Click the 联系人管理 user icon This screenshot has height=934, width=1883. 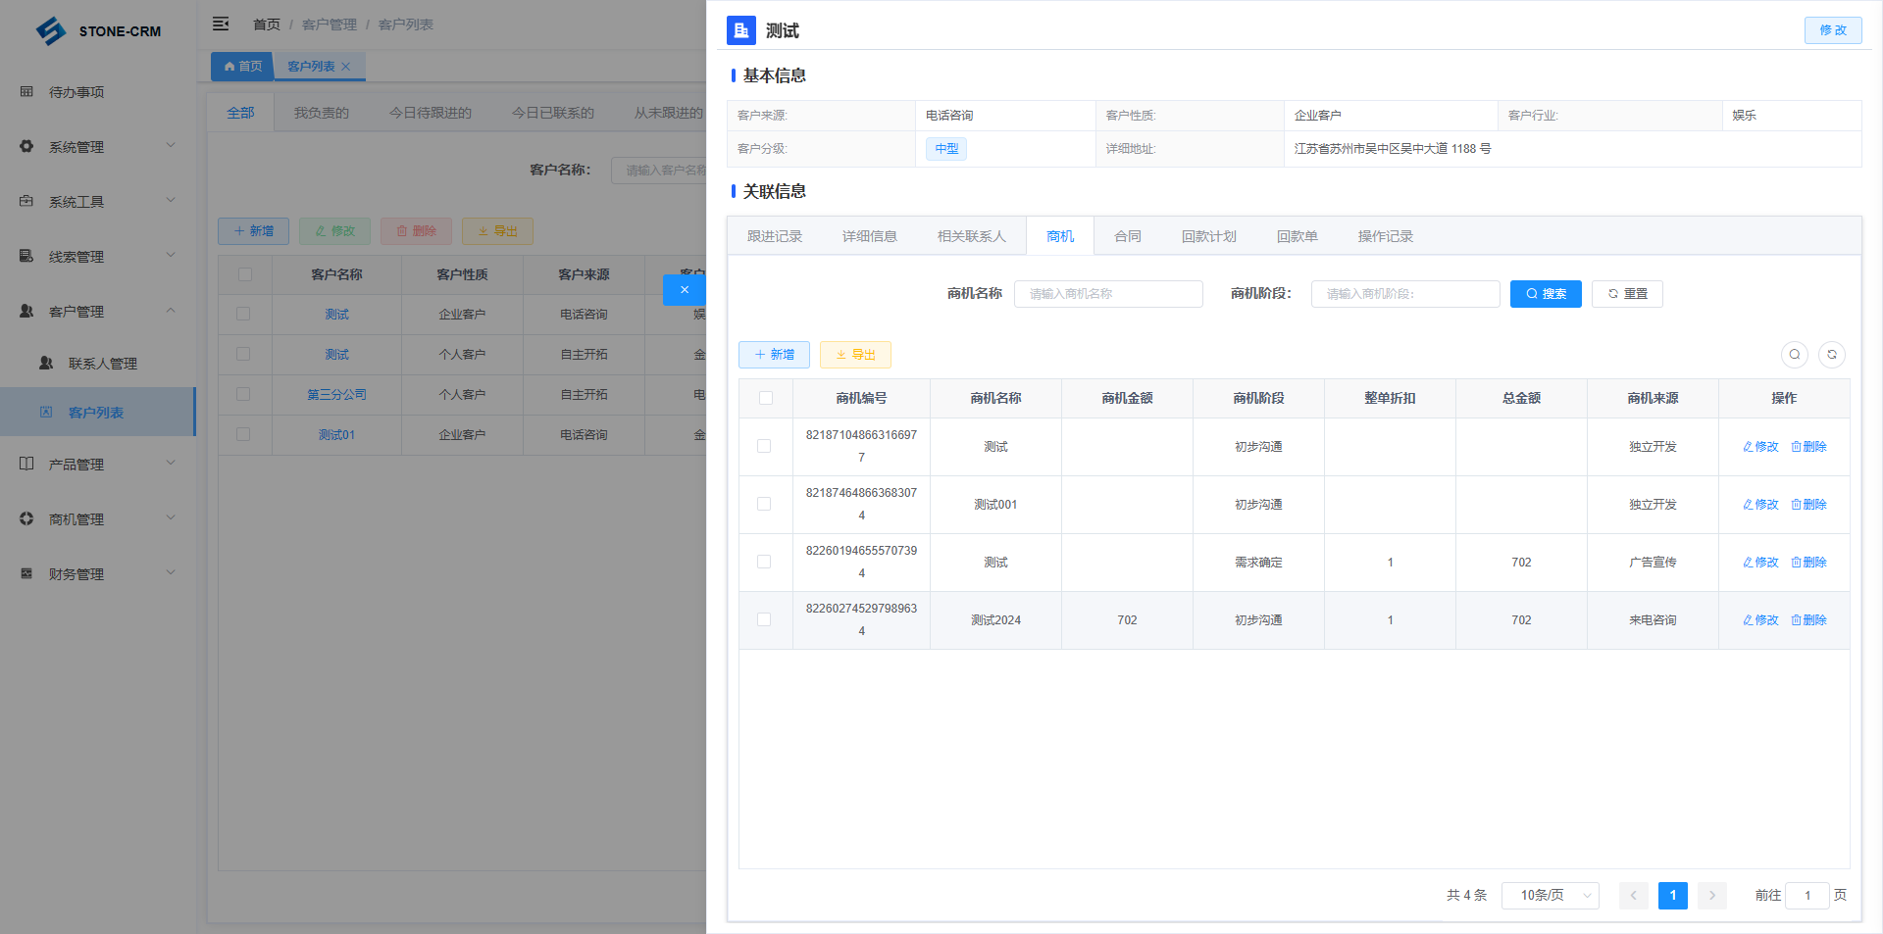[x=46, y=363]
